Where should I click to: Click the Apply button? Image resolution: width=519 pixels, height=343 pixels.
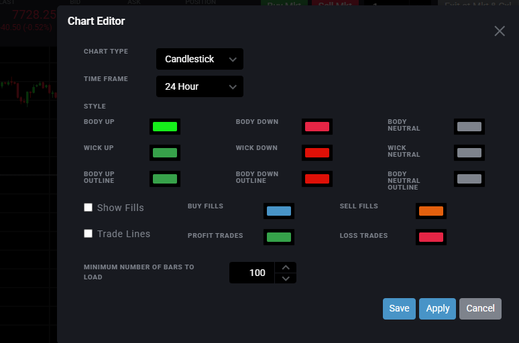pyautogui.click(x=438, y=309)
